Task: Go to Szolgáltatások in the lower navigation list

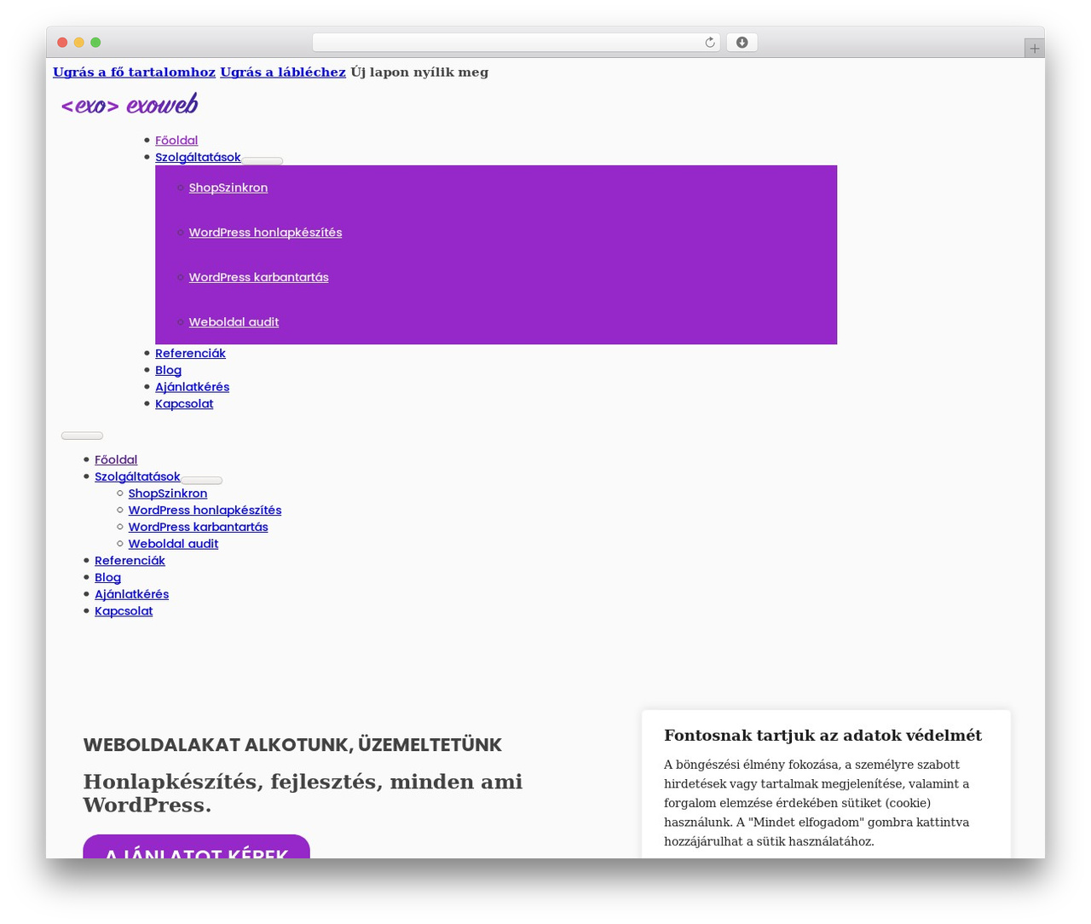Action: [137, 477]
